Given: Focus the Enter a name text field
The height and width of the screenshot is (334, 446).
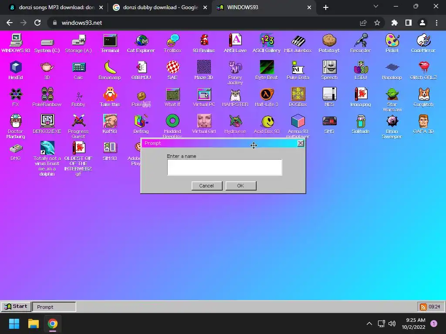Looking at the screenshot, I should [224, 167].
